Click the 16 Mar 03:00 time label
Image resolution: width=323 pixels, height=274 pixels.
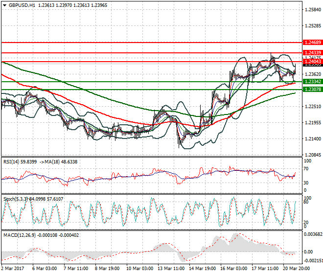(233, 269)
